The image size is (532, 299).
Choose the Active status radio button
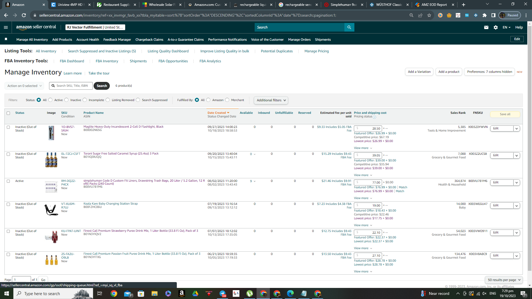[x=50, y=100]
